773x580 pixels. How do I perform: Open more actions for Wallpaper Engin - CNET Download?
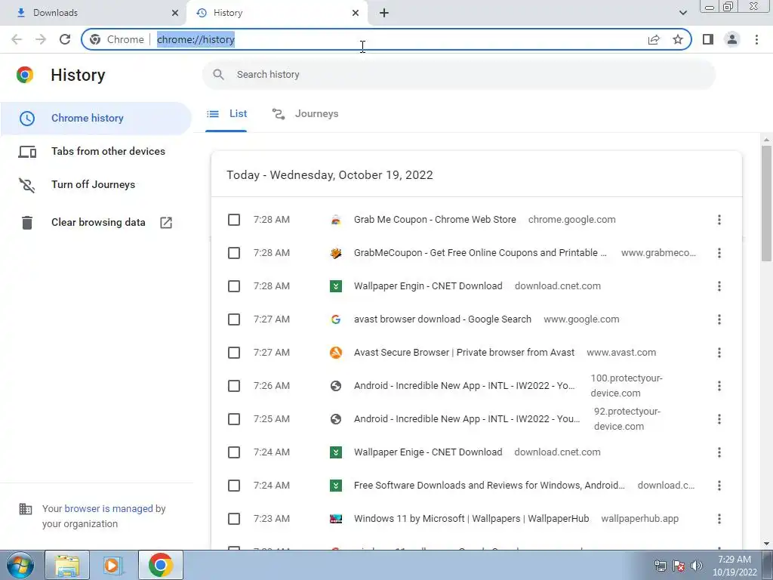tap(719, 286)
